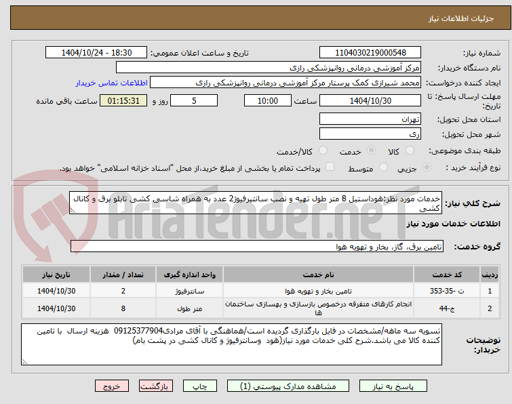Click the اطلاعات خدمات مورد نیاز heading

[x=453, y=224]
